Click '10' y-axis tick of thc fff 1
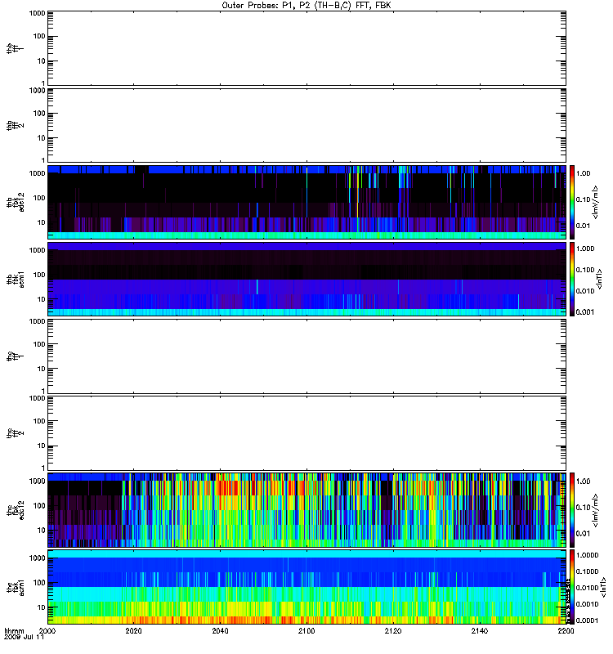Screen dimensions: 613x654 point(42,369)
